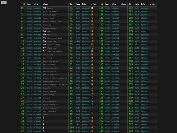Select the "[unit separator]" description
This screenshot has width=177, height=133.
coord(50,111)
